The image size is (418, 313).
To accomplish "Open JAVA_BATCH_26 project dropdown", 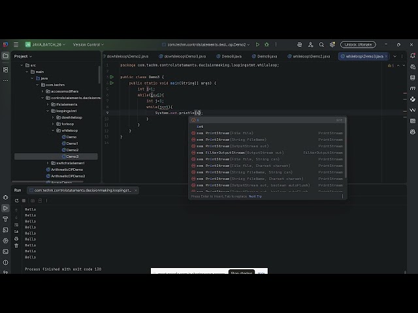I will (x=45, y=45).
